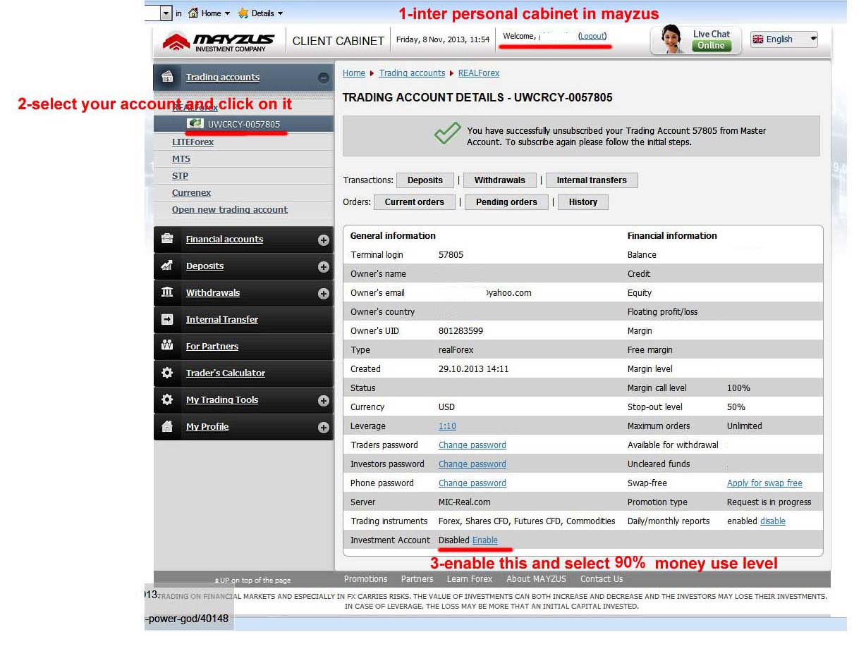Select the MIC-Real.com server value
The width and height of the screenshot is (866, 651).
[x=464, y=502]
